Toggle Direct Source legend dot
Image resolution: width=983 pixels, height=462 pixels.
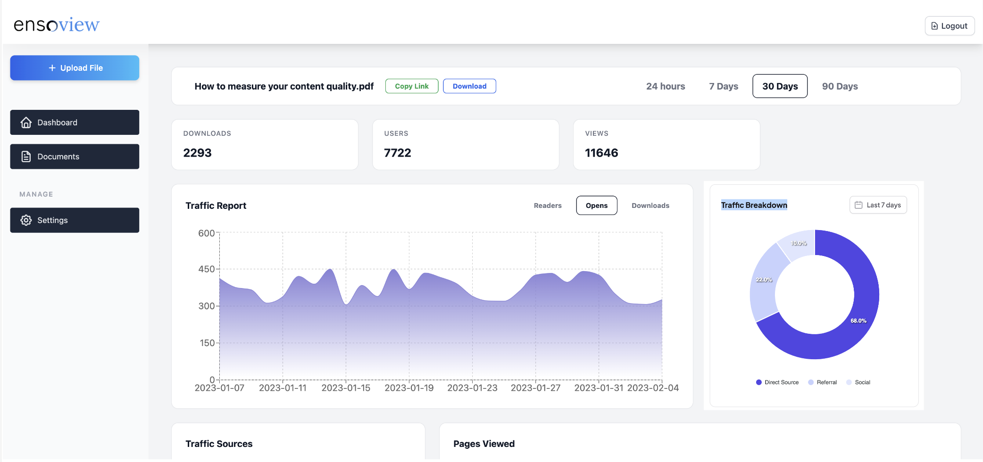758,382
